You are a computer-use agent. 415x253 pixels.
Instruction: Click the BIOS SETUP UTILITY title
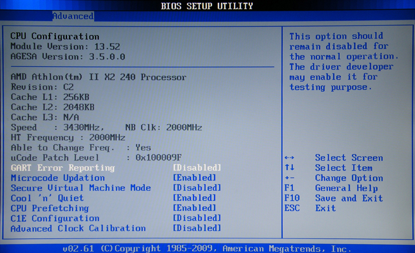click(x=207, y=6)
